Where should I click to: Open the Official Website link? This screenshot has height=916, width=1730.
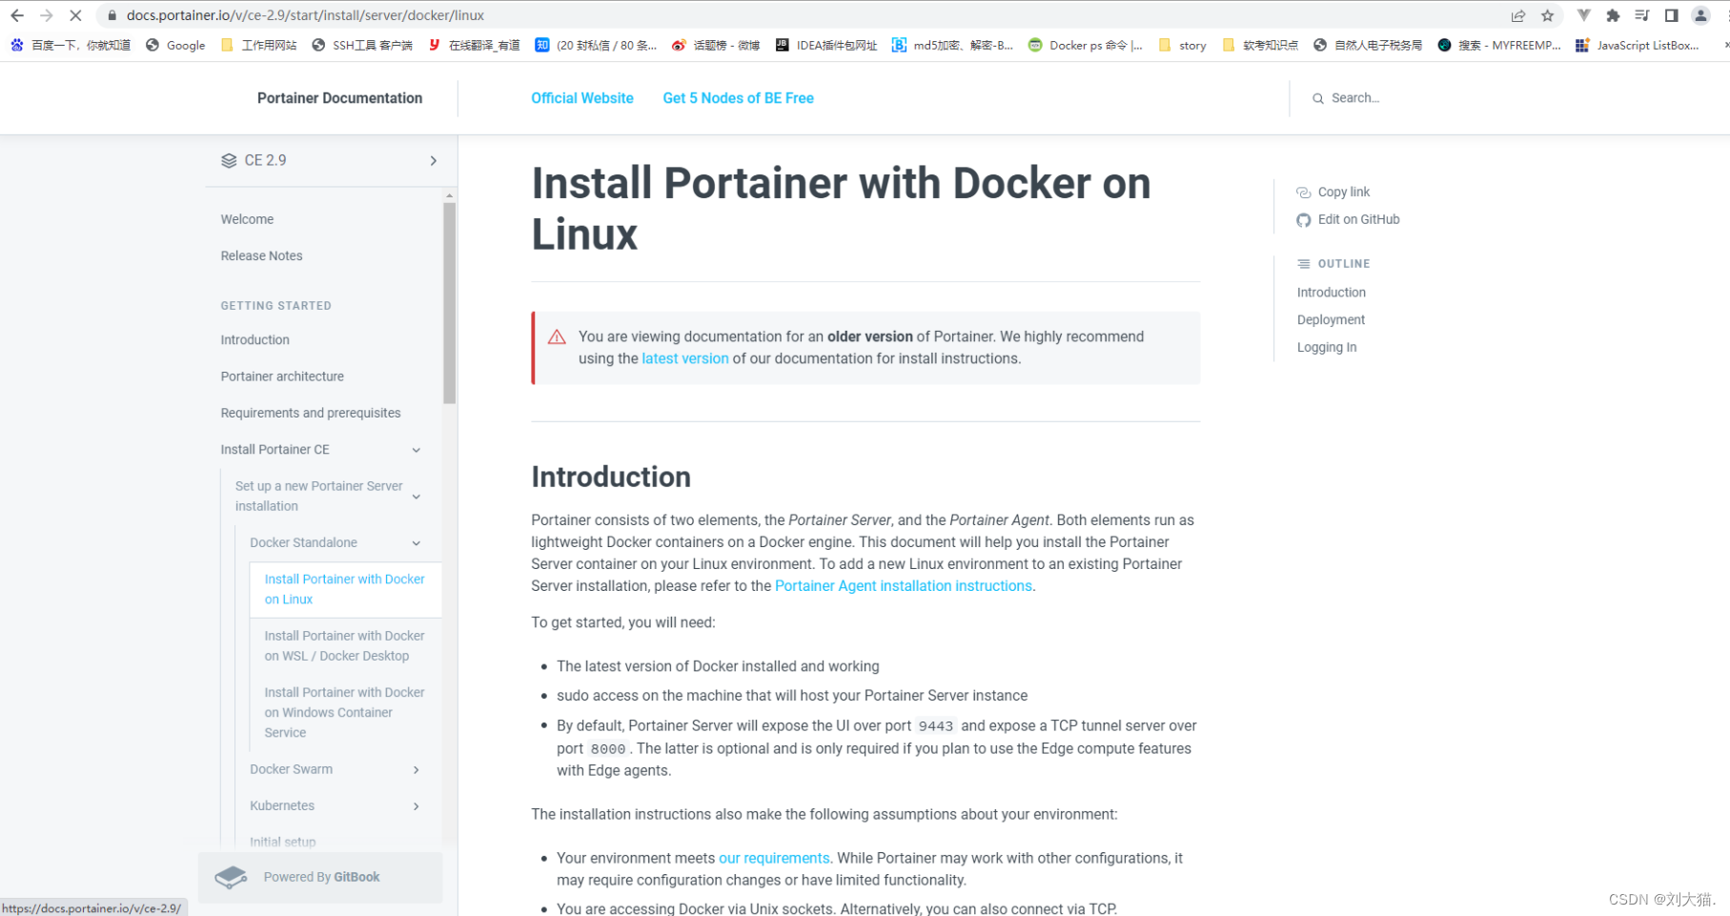point(582,98)
